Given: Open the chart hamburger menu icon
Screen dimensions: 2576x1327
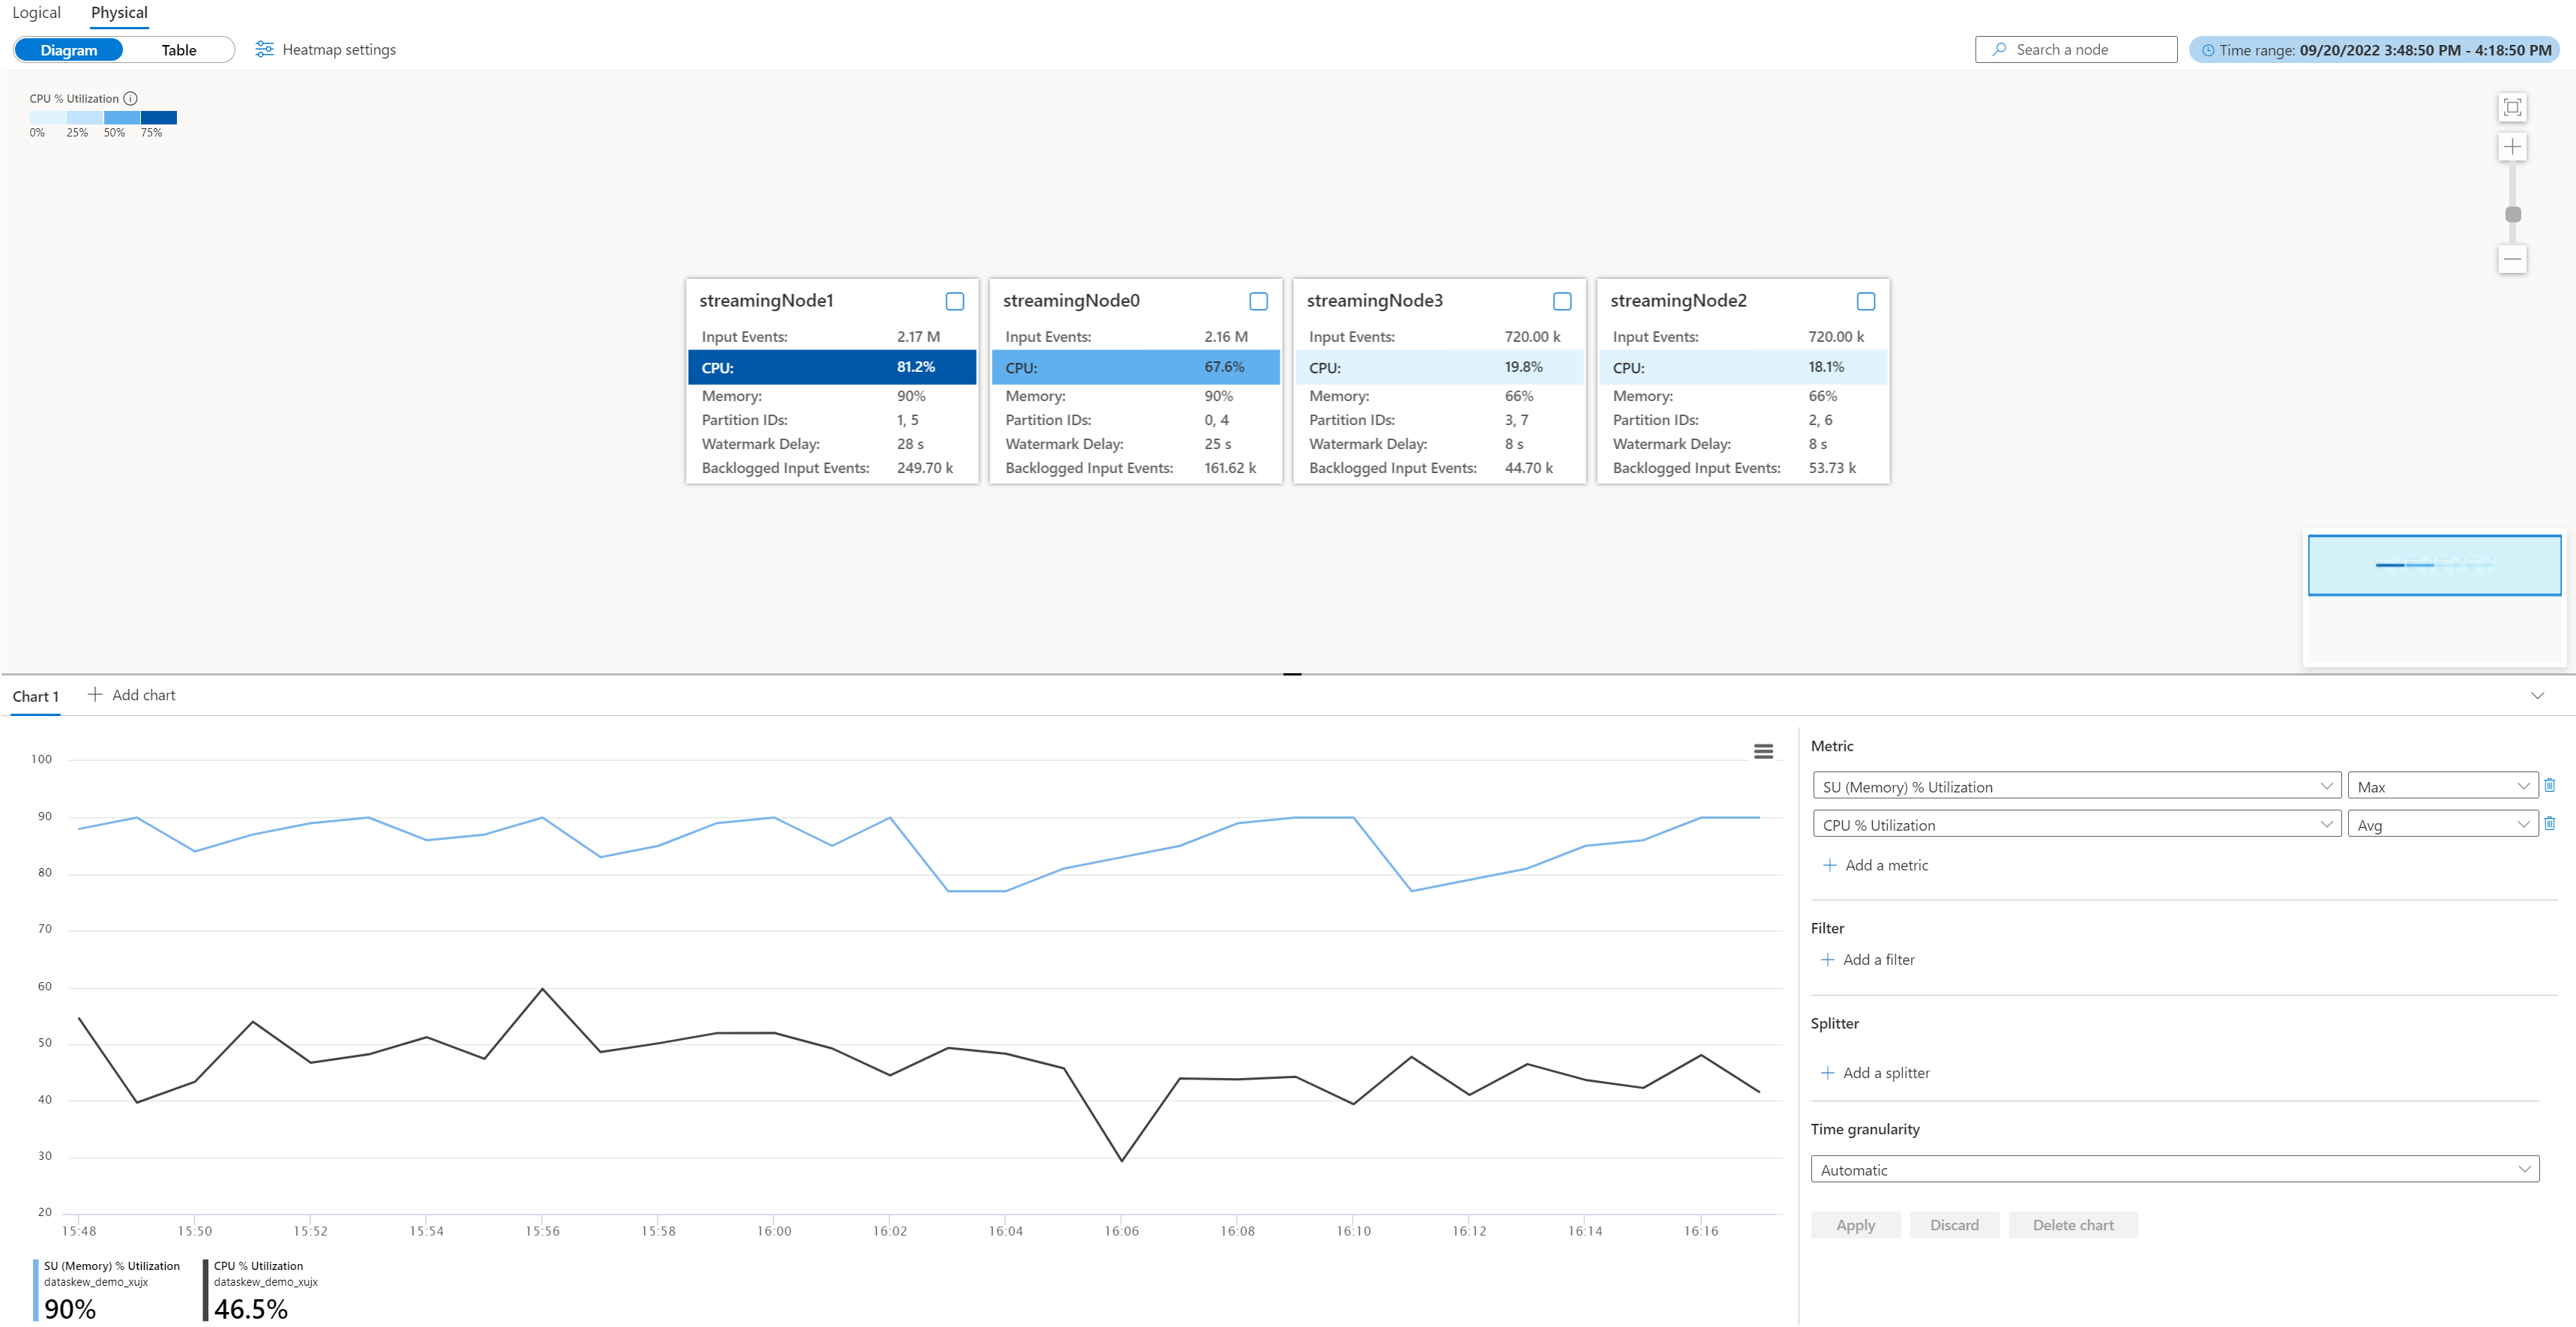Looking at the screenshot, I should click(x=1763, y=751).
